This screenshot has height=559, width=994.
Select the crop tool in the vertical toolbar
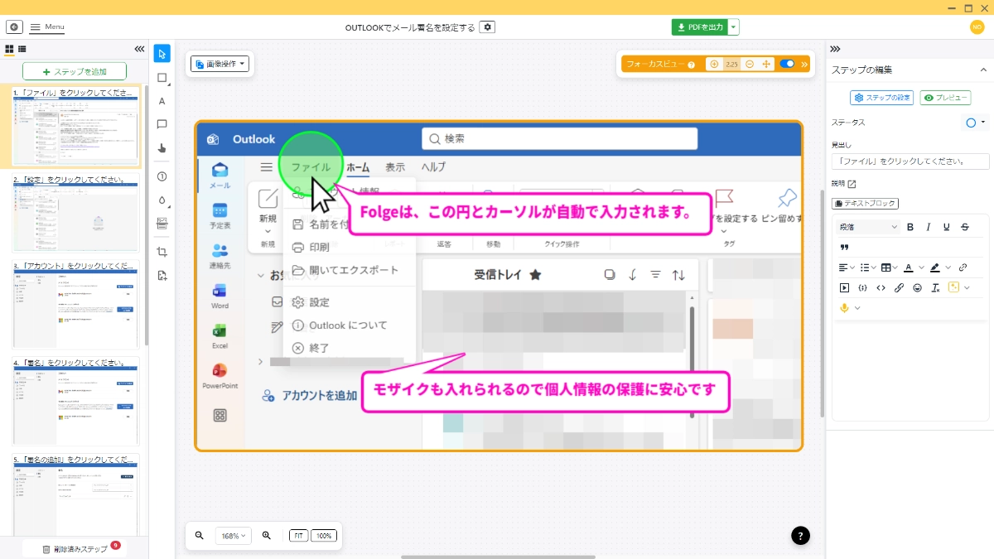point(162,252)
